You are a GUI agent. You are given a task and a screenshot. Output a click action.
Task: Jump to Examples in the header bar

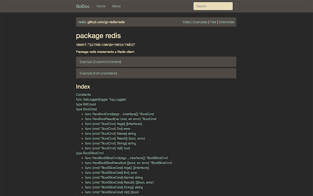pos(200,22)
